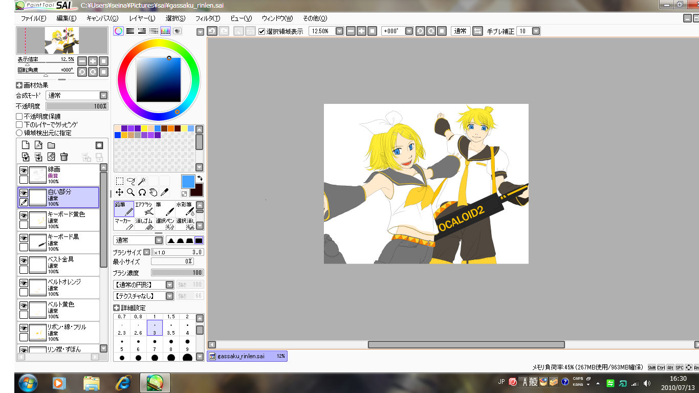Select the eyedropper color picker tool
699x393 pixels.
(x=164, y=192)
